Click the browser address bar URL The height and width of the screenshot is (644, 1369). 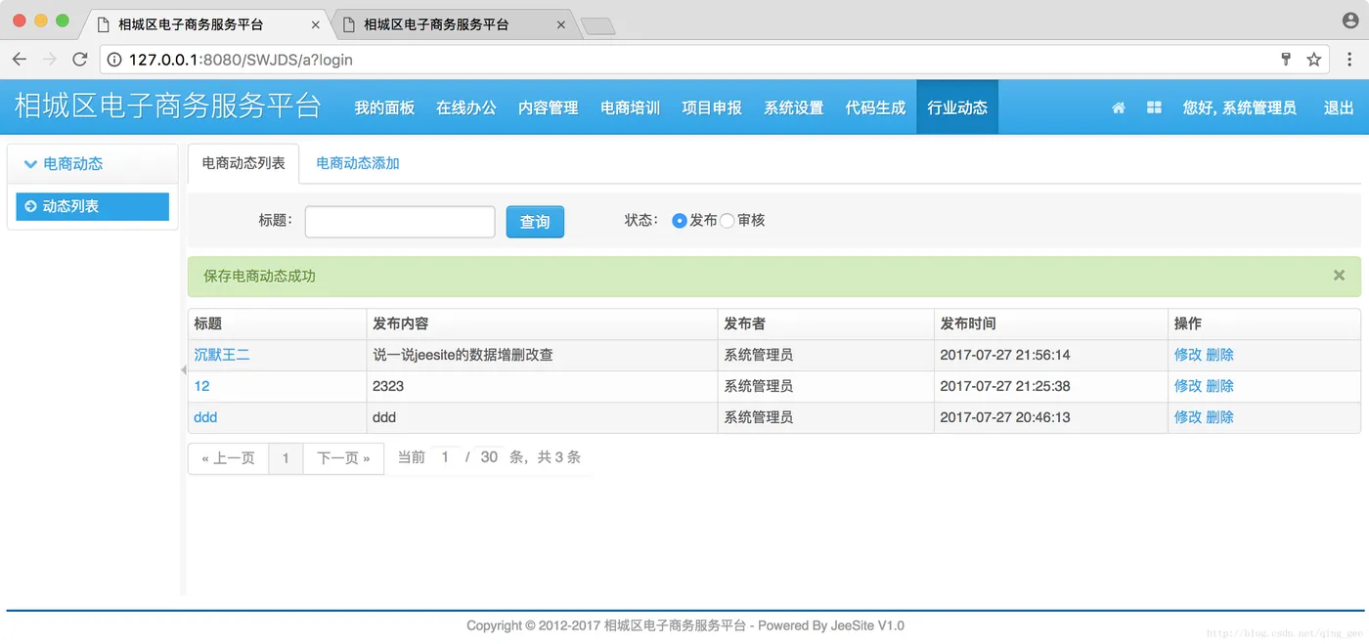tap(242, 60)
